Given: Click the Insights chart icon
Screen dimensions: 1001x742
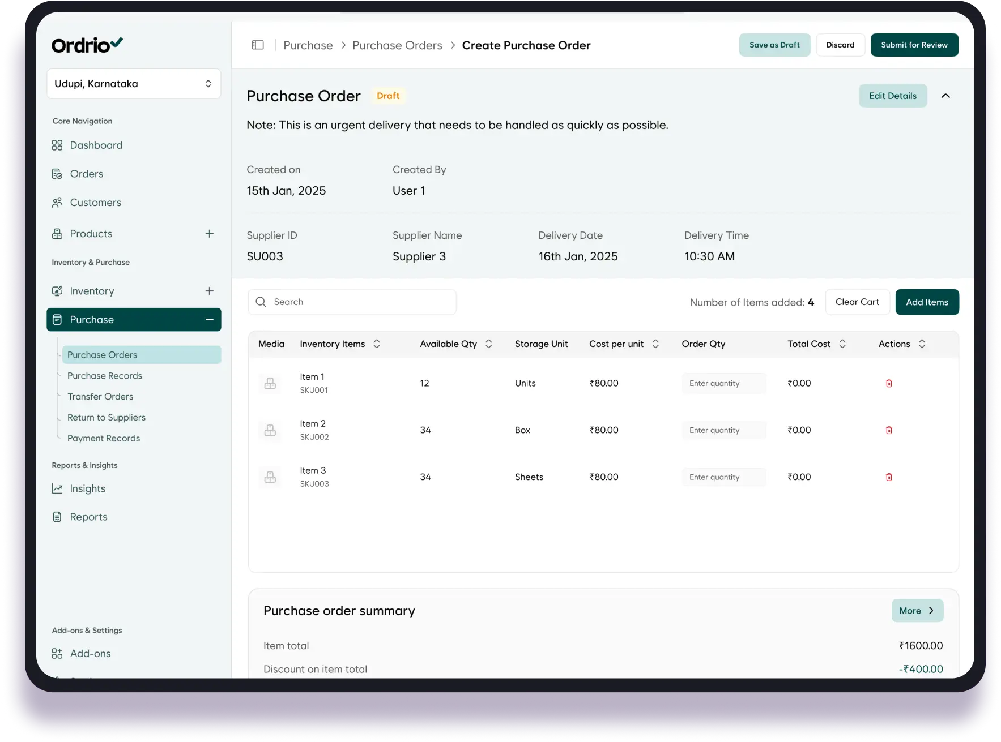Looking at the screenshot, I should 57,489.
